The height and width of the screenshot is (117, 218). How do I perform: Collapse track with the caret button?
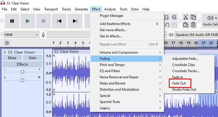[x=35, y=52]
